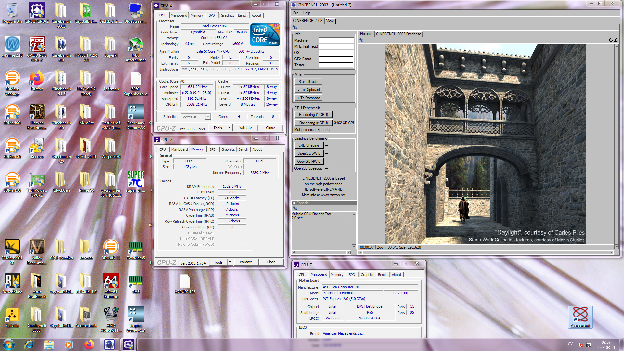Switch to Mainboard tab in top CPU-Z
Image resolution: width=624 pixels, height=351 pixels.
[179, 15]
